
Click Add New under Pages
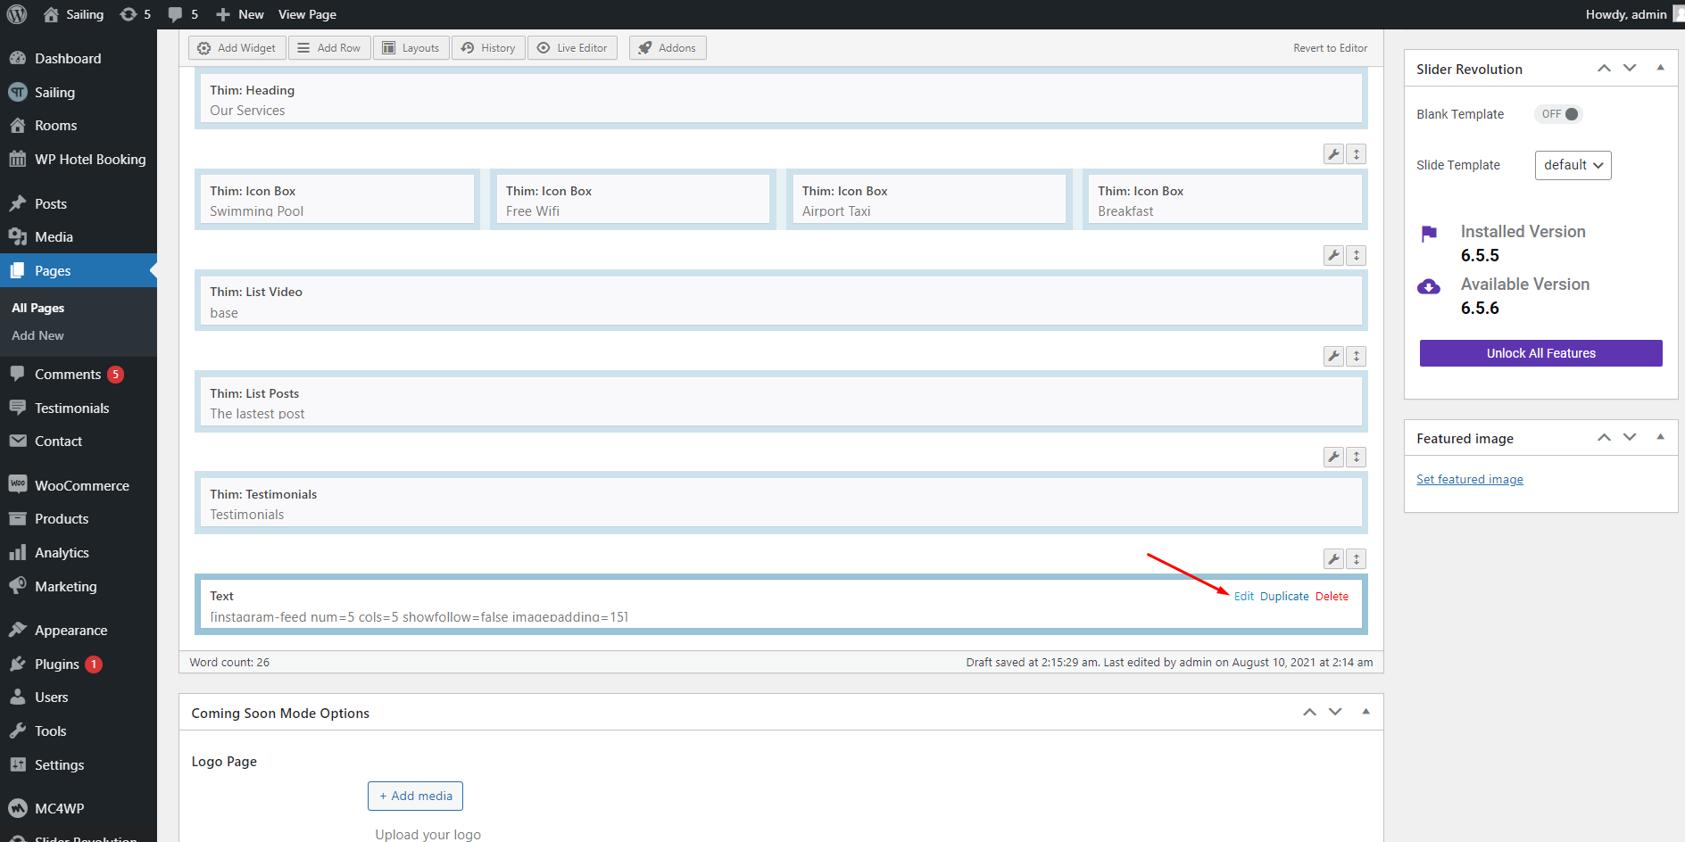point(37,335)
